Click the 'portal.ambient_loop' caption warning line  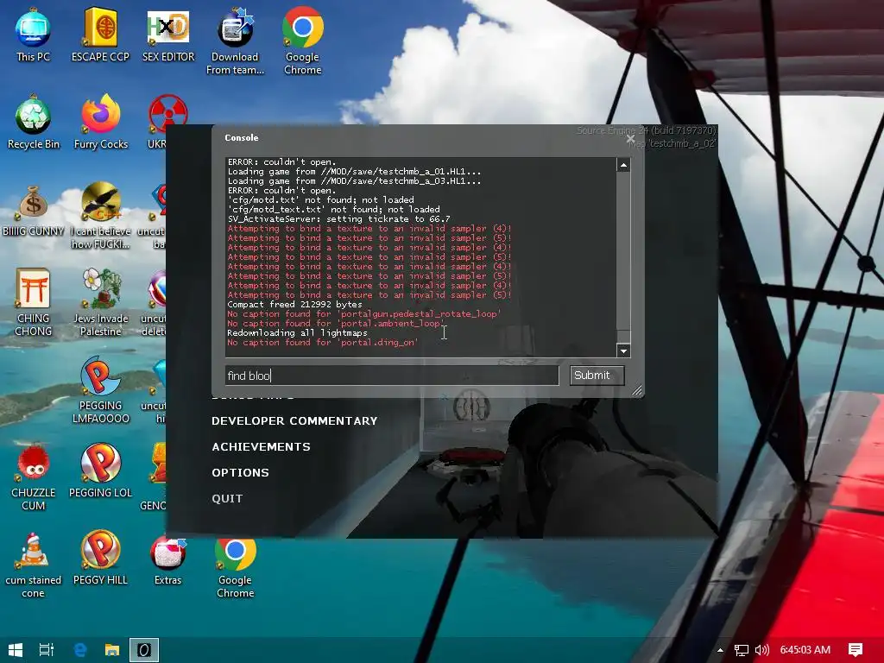336,324
